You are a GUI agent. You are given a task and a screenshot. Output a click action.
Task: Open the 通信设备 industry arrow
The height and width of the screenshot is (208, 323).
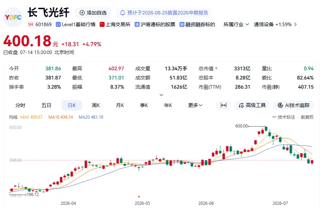[x=295, y=24]
